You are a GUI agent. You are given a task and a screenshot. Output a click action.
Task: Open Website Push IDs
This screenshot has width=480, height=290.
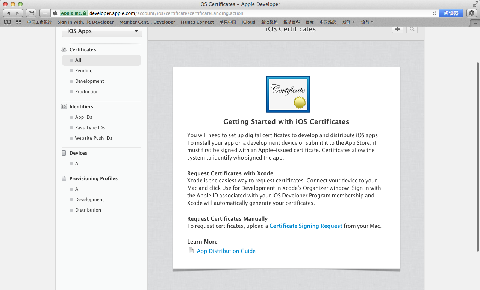(x=94, y=138)
